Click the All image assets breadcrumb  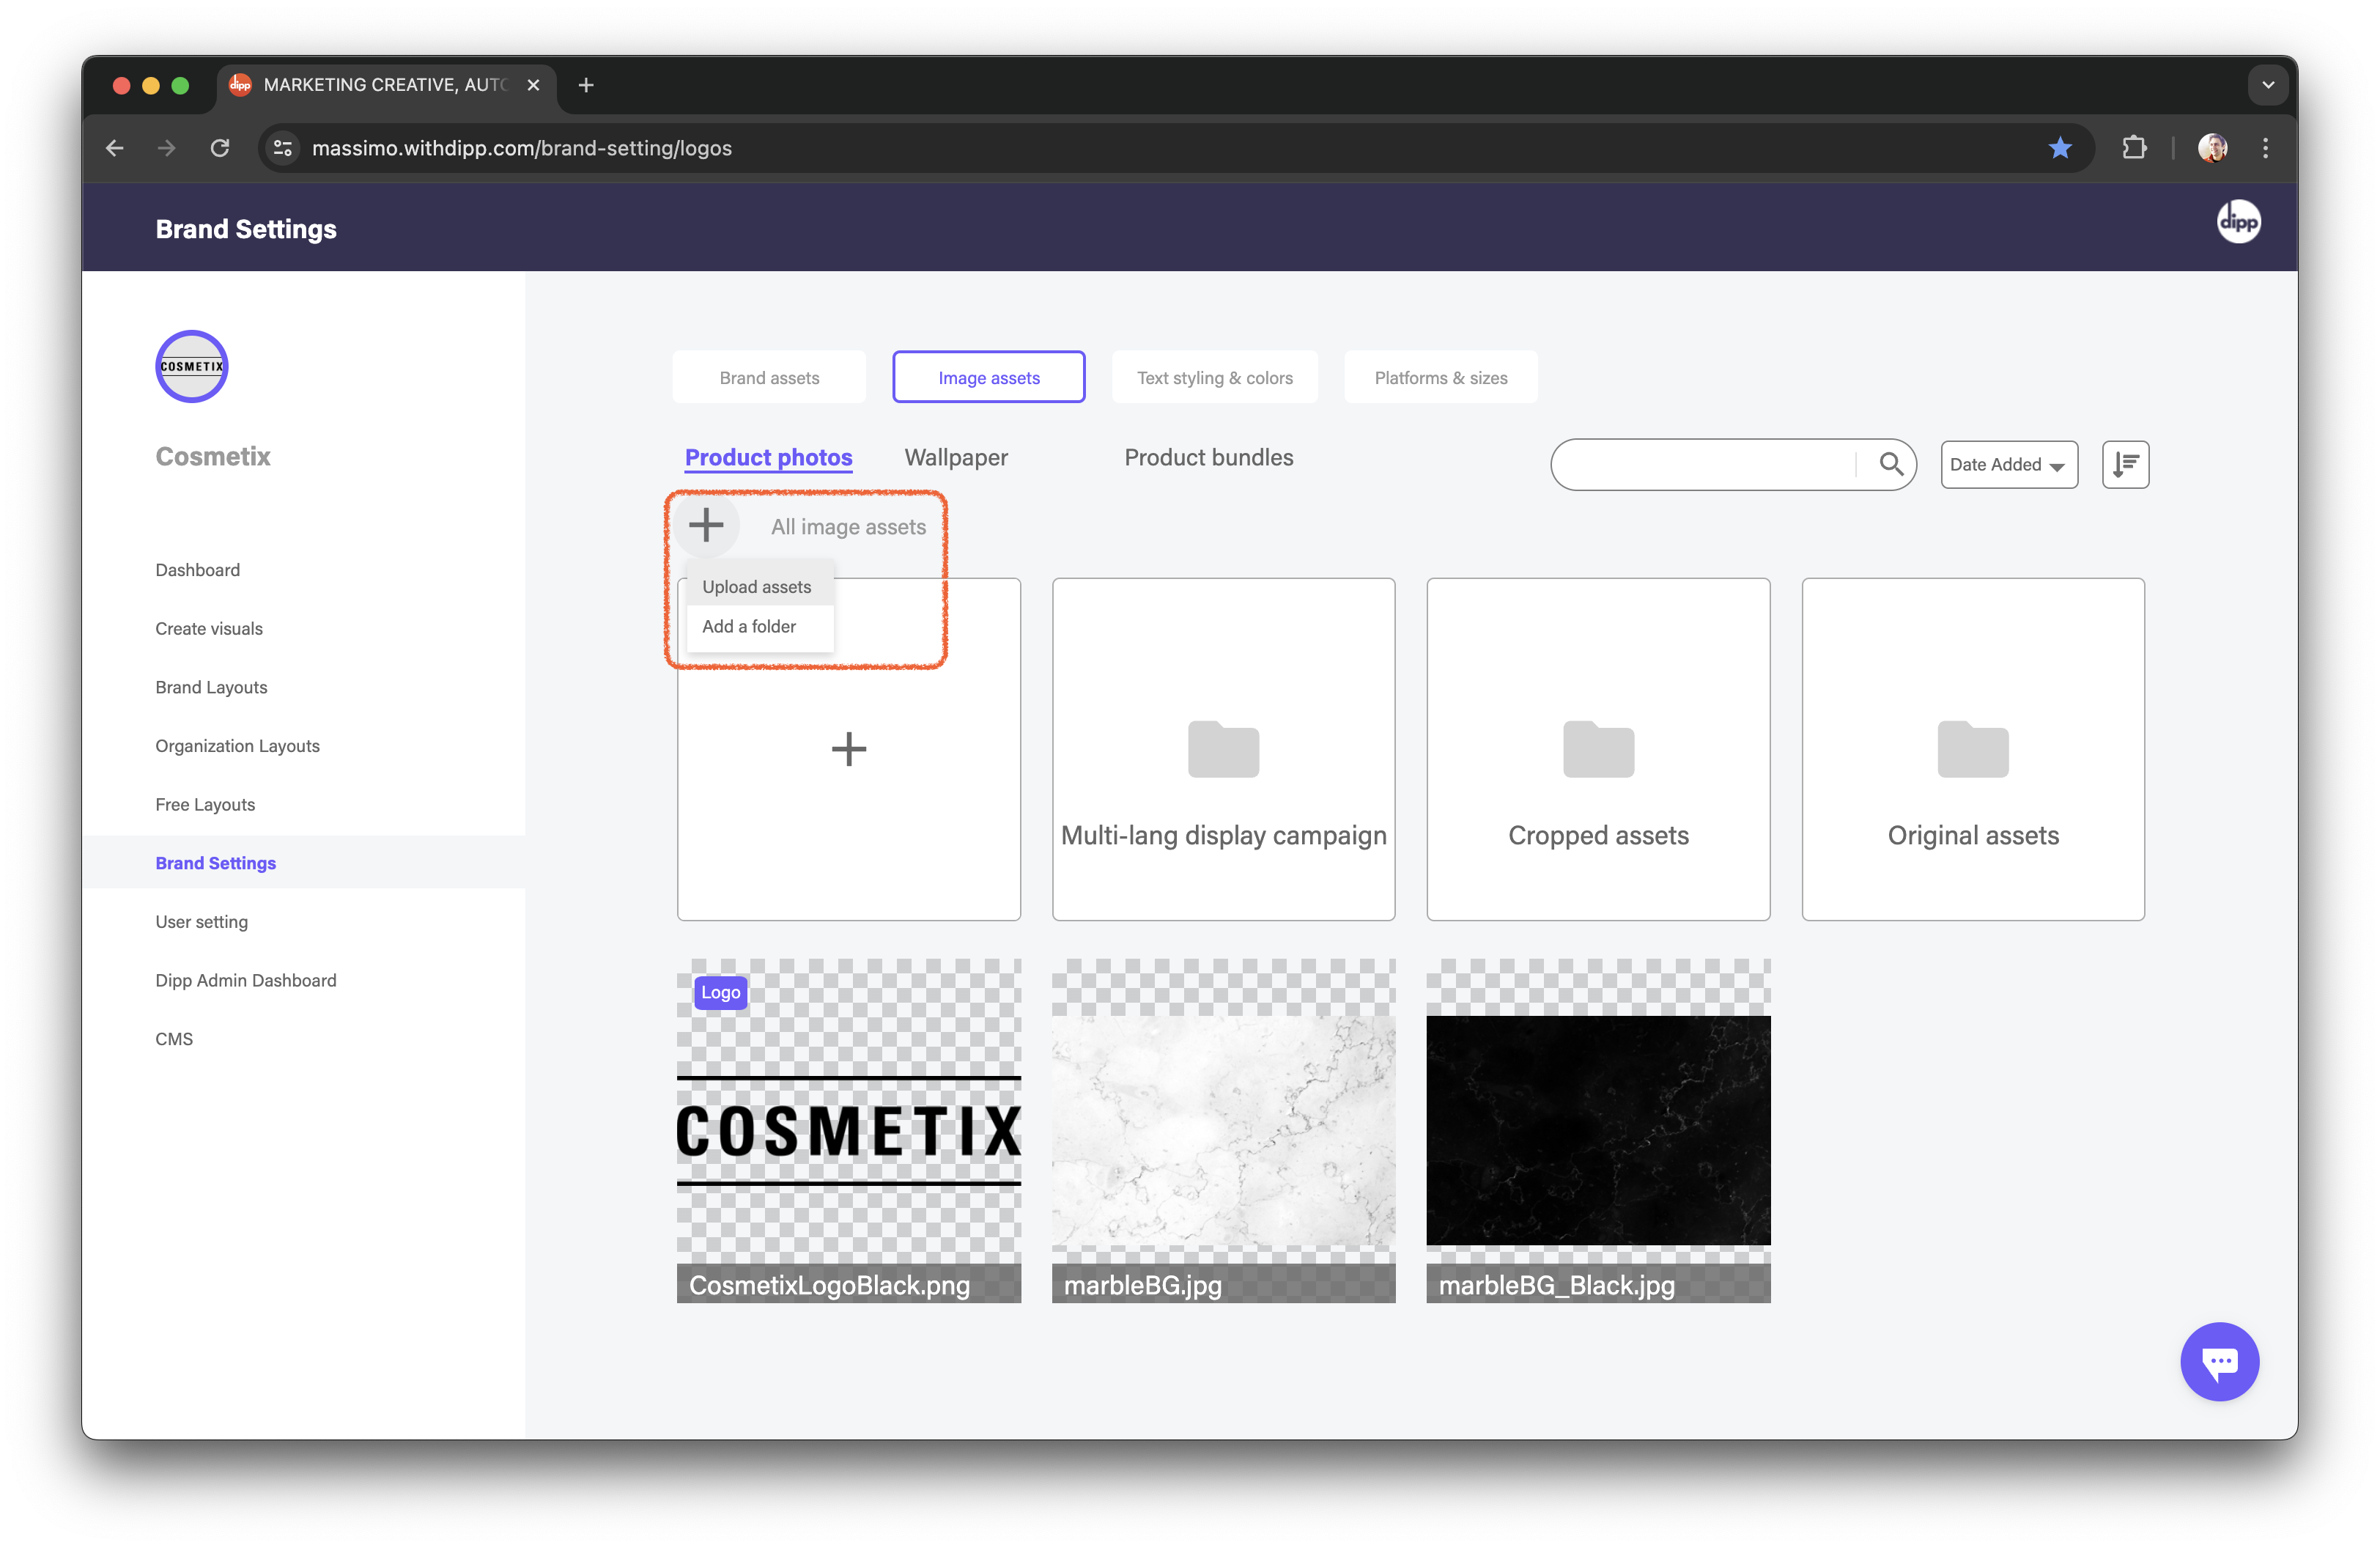click(848, 526)
